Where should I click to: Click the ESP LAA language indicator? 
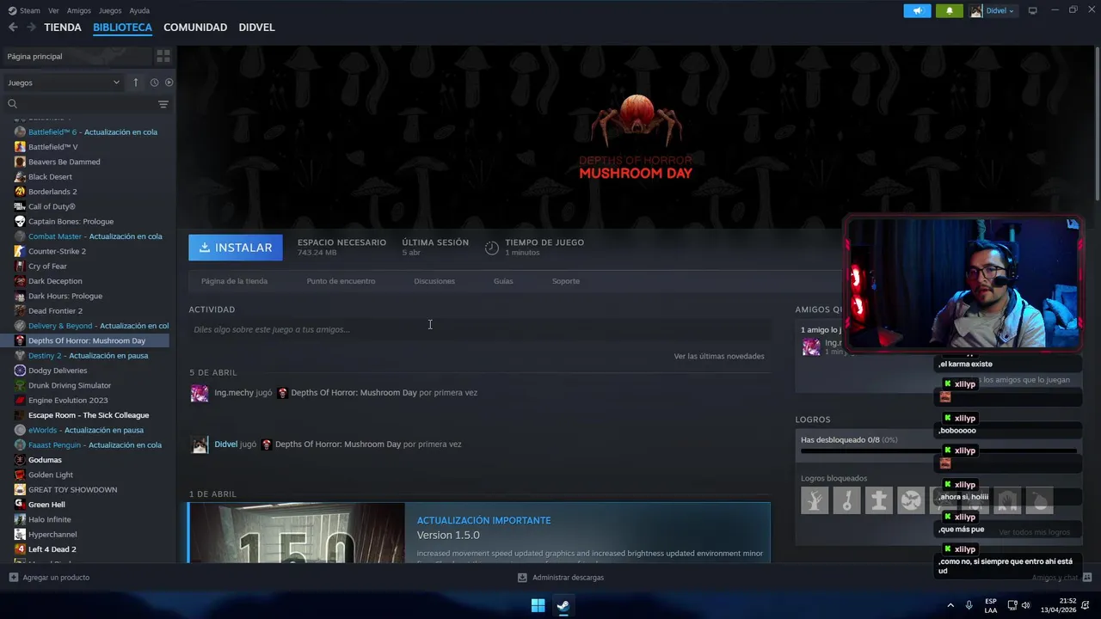point(991,605)
